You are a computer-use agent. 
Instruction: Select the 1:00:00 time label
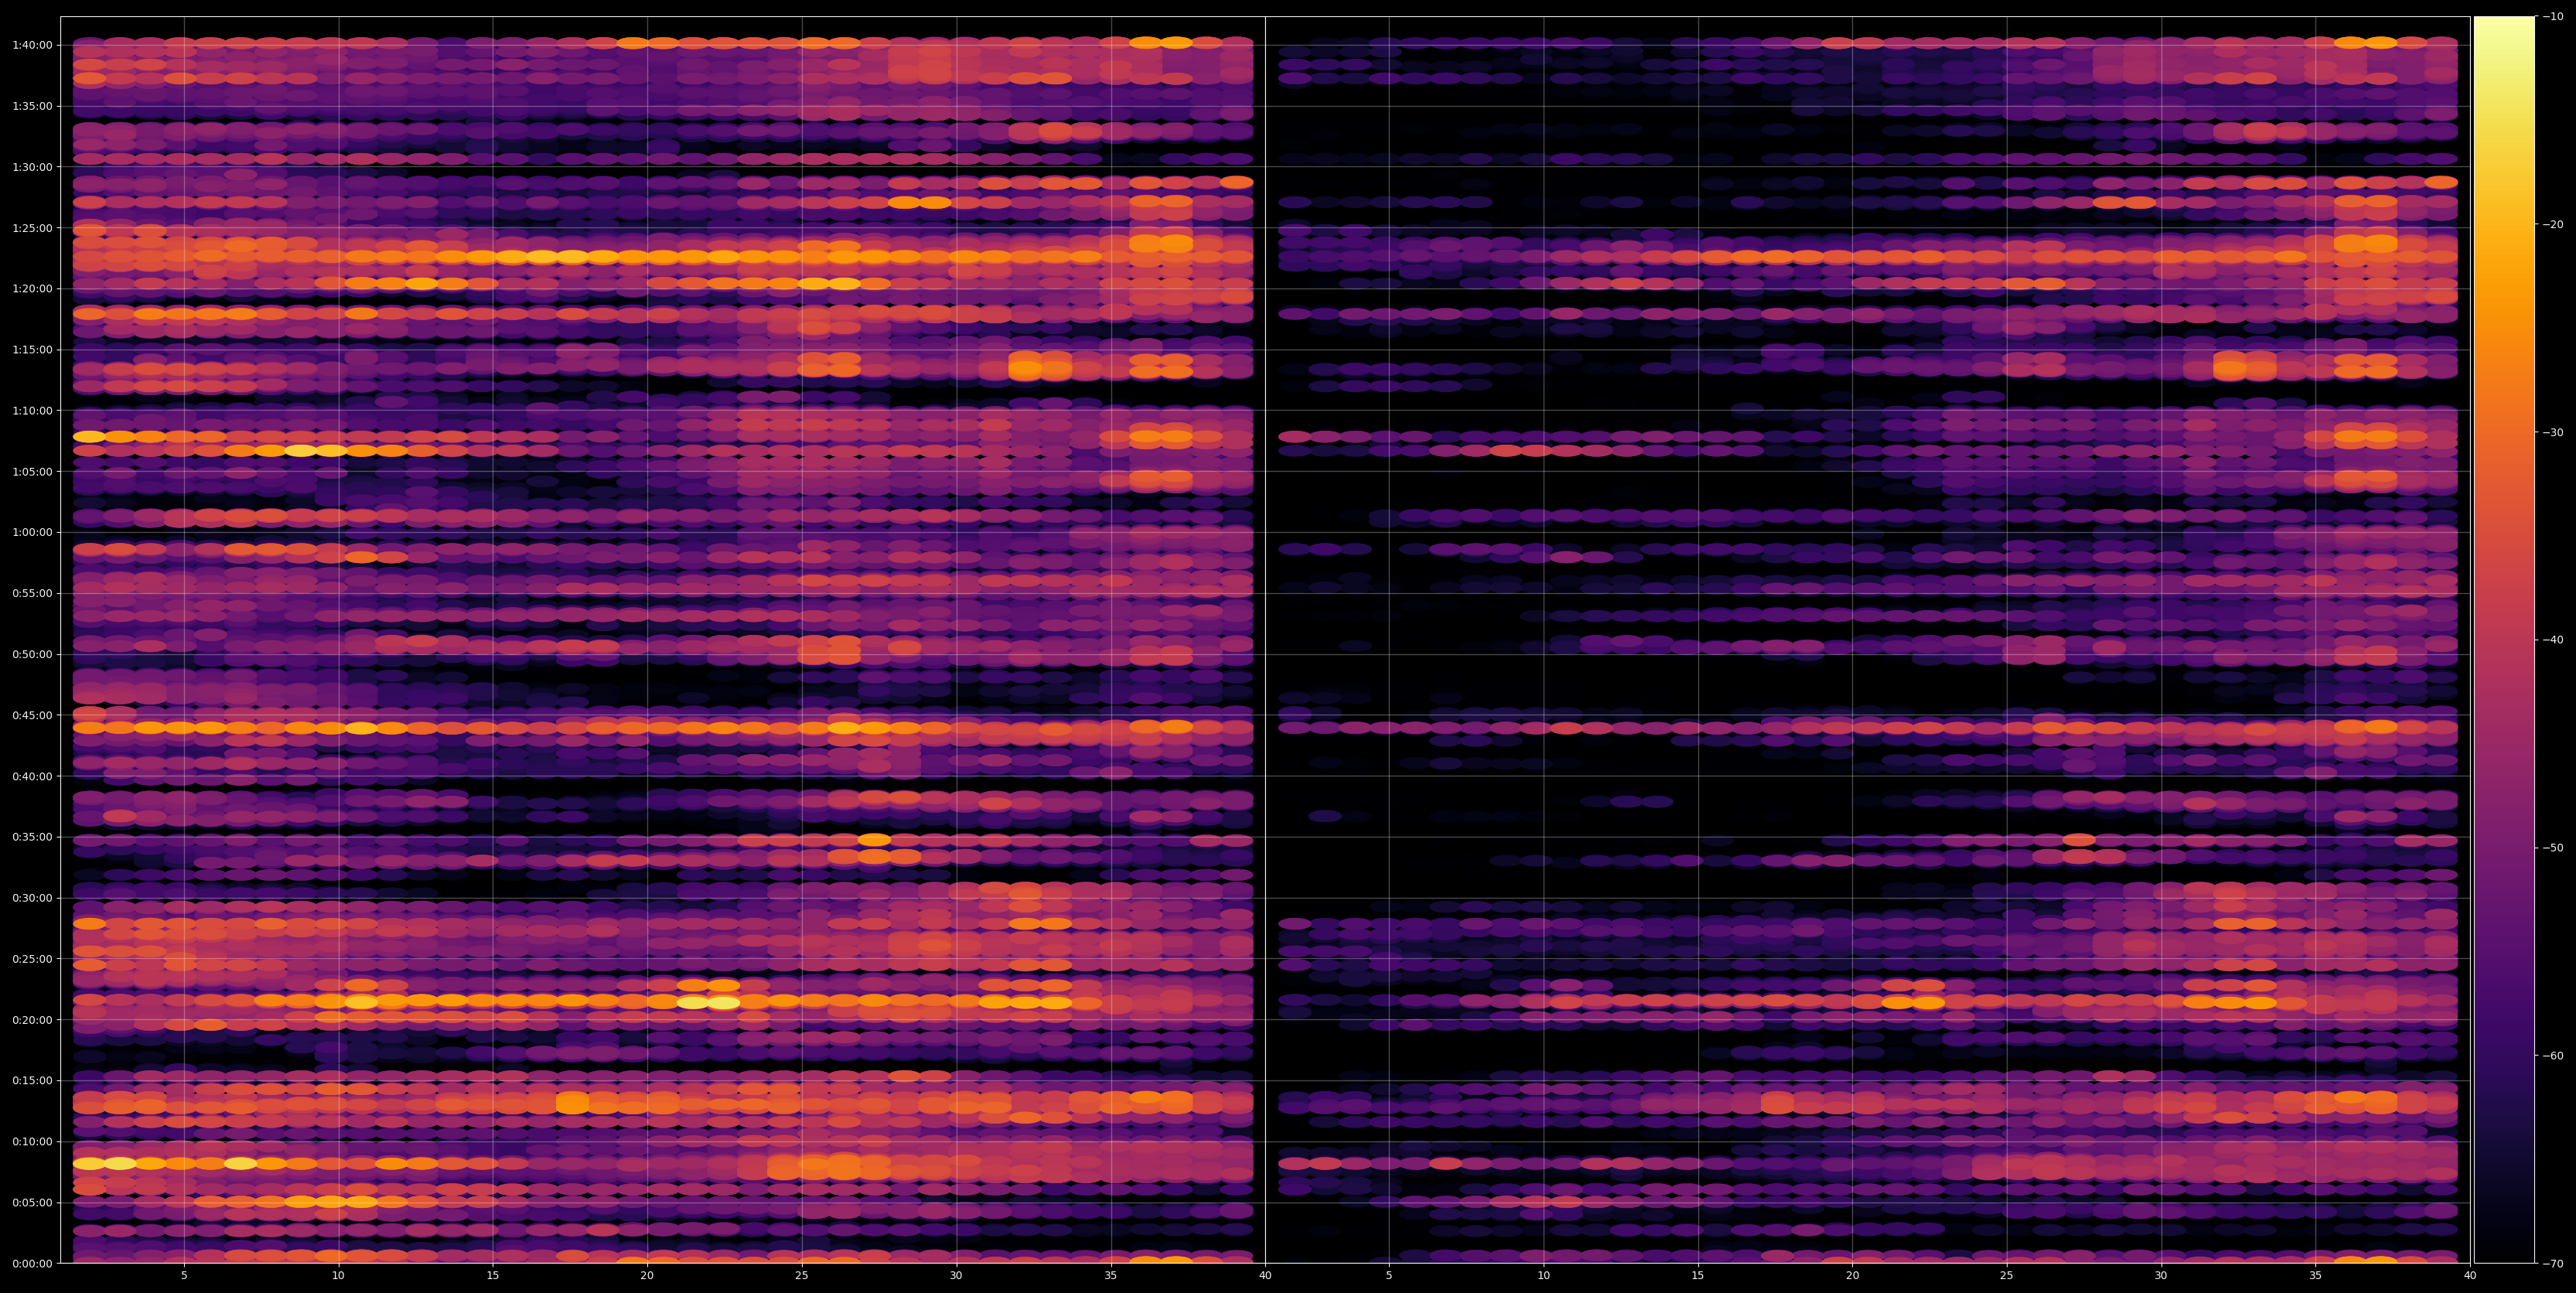pyautogui.click(x=32, y=533)
